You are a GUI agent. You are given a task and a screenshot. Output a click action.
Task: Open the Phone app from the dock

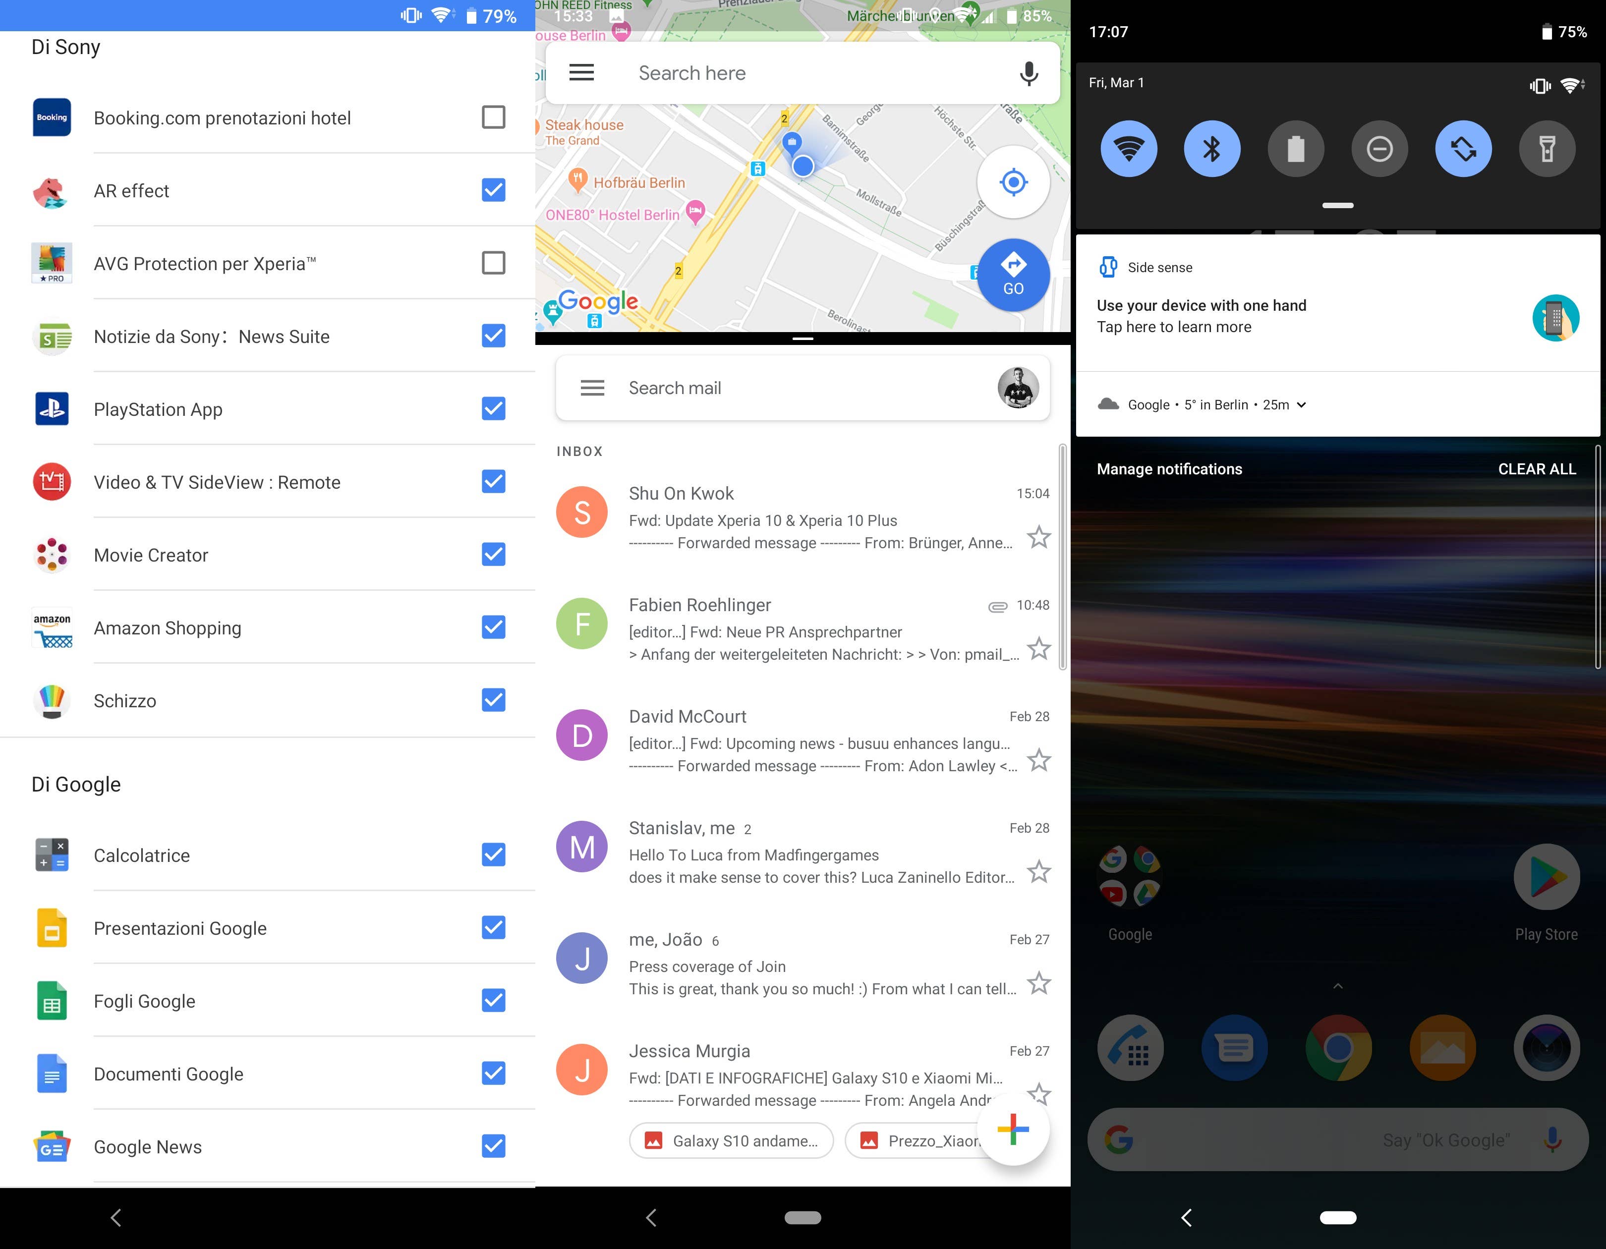[x=1130, y=1048]
